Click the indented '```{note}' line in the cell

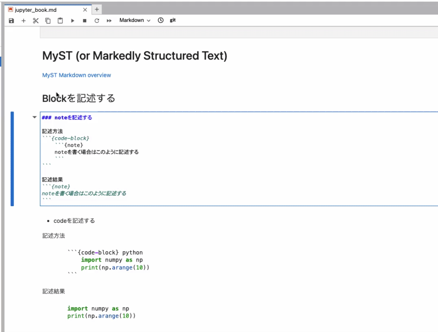point(69,145)
